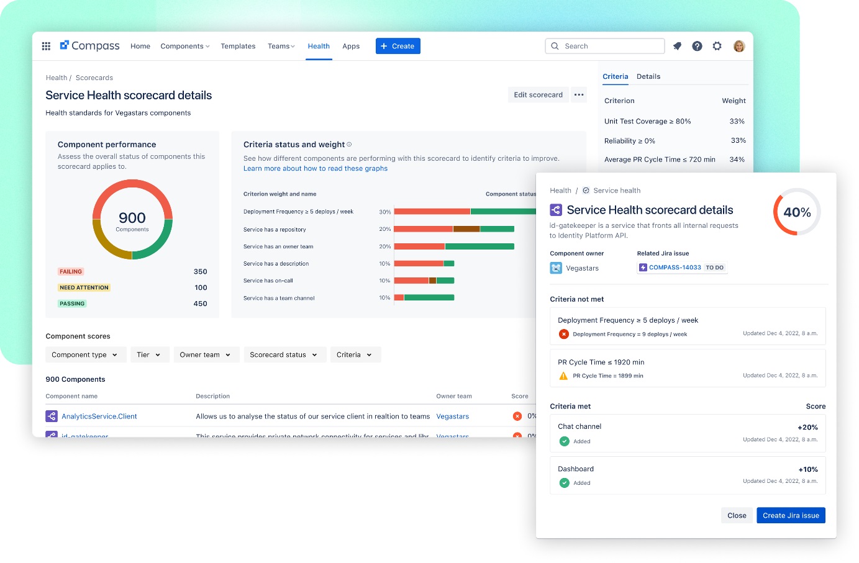Screen dimensions: 859x563
Task: Open the announcements flag icon
Action: click(x=677, y=45)
